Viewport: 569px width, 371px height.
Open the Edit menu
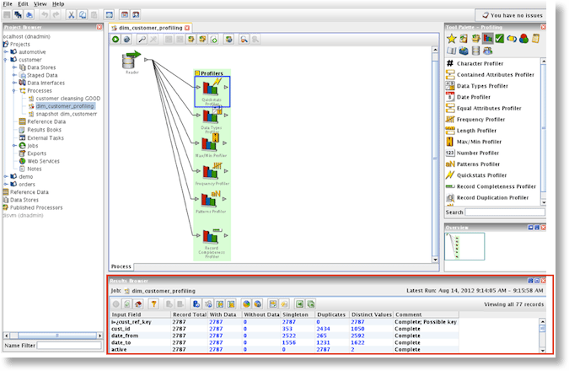pos(23,4)
